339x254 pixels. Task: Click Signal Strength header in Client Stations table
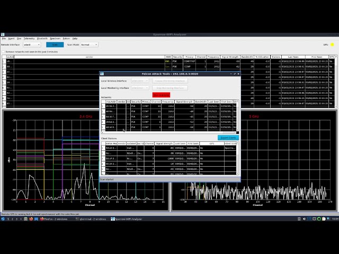164,143
